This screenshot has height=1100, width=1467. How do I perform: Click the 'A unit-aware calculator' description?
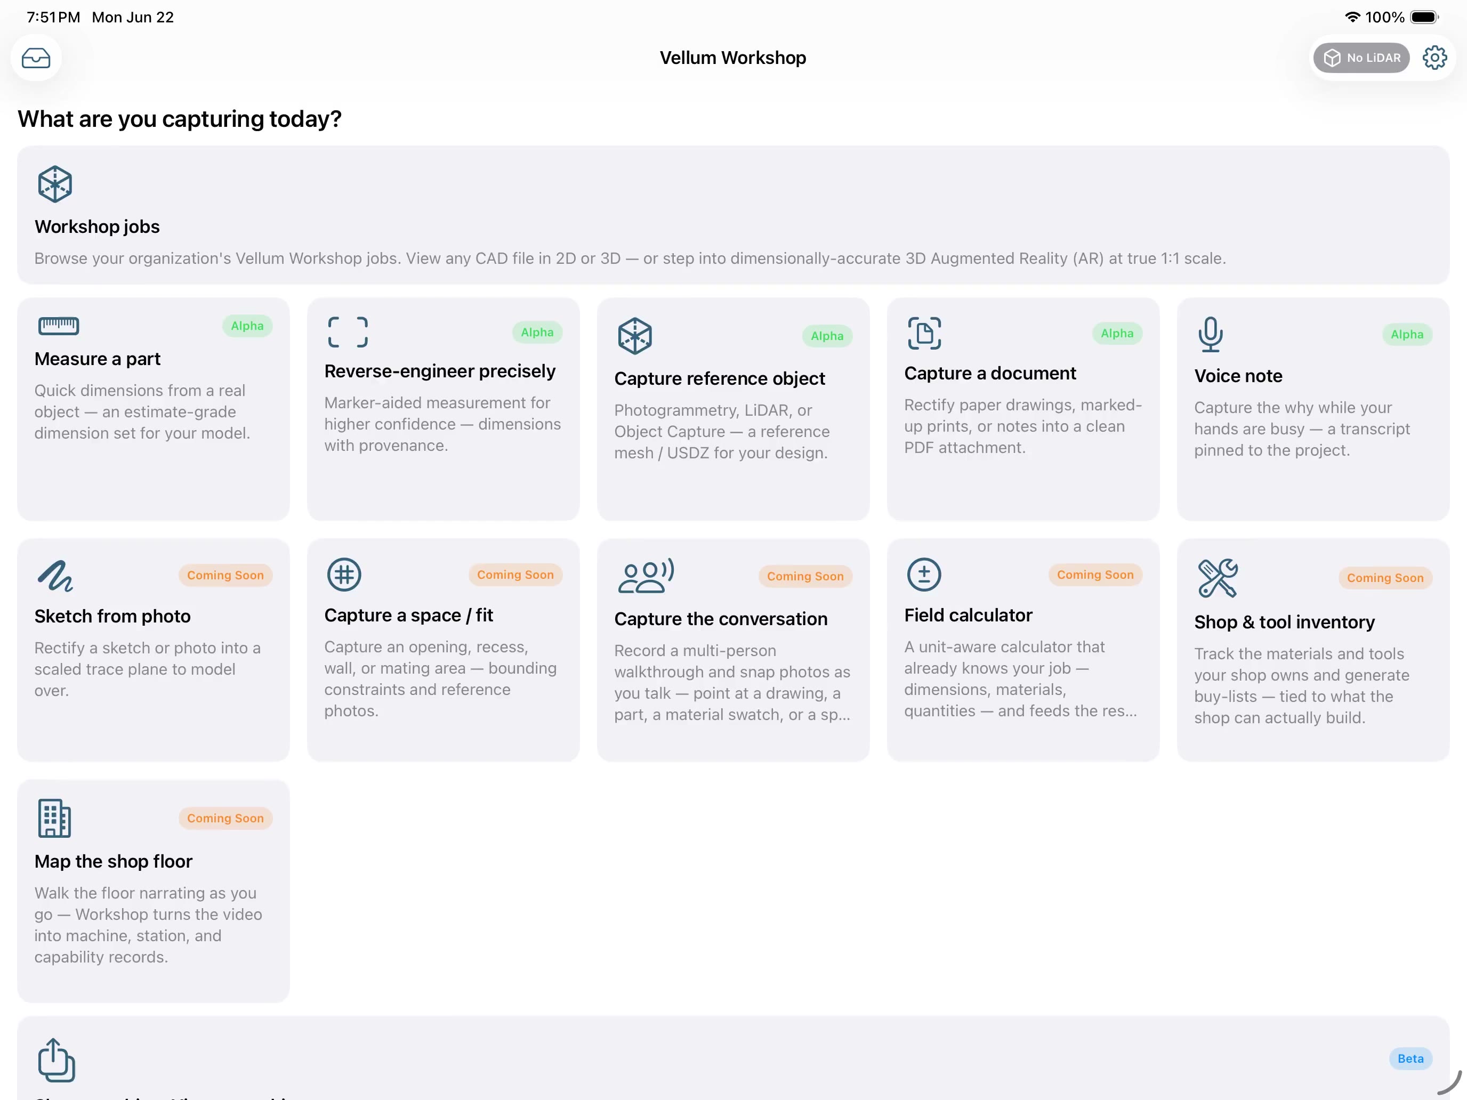[1021, 679]
